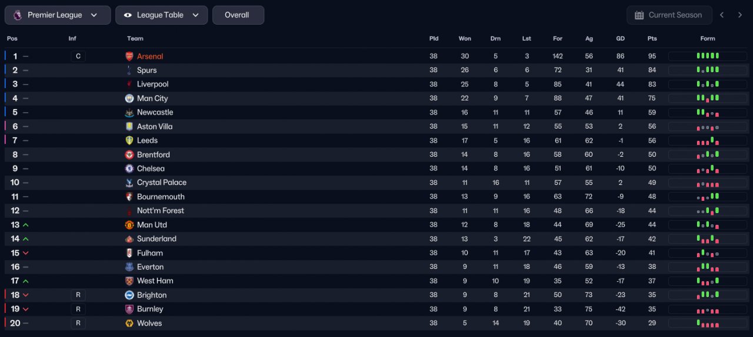Go to previous season with left chevron

(722, 15)
